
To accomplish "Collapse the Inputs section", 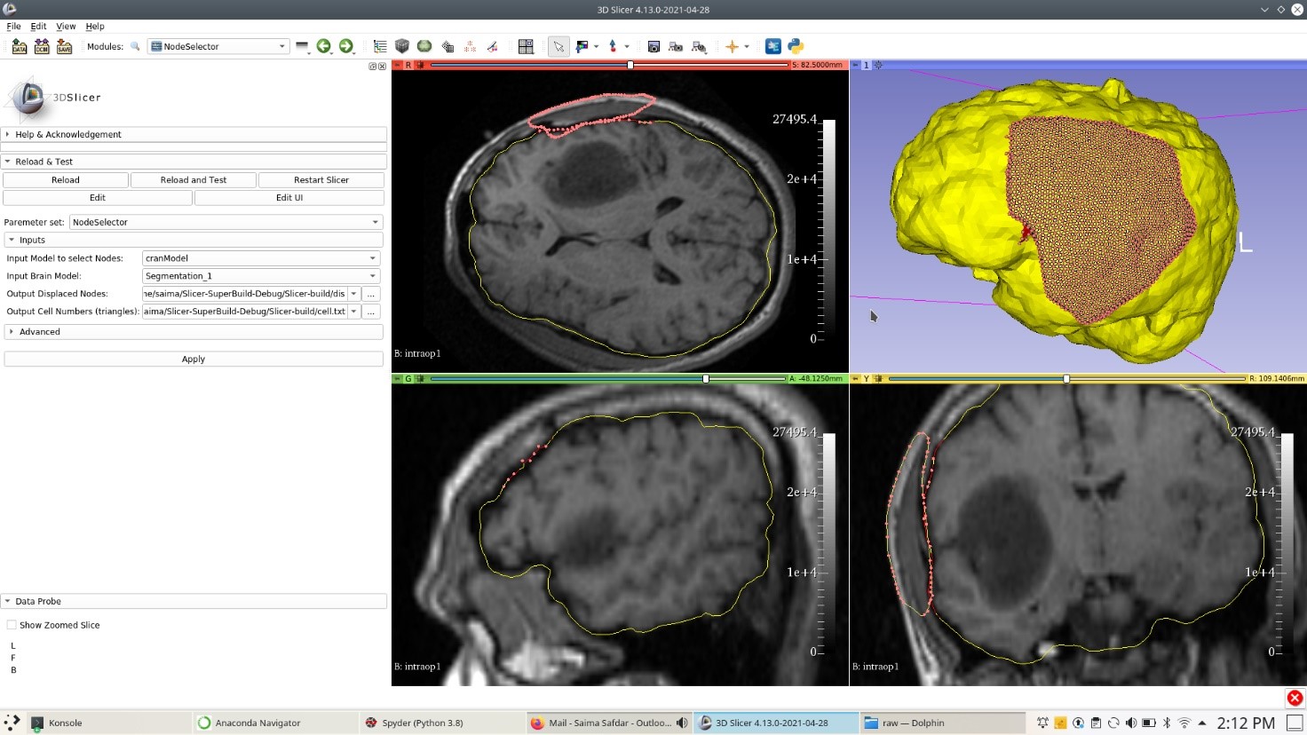I will (194, 240).
